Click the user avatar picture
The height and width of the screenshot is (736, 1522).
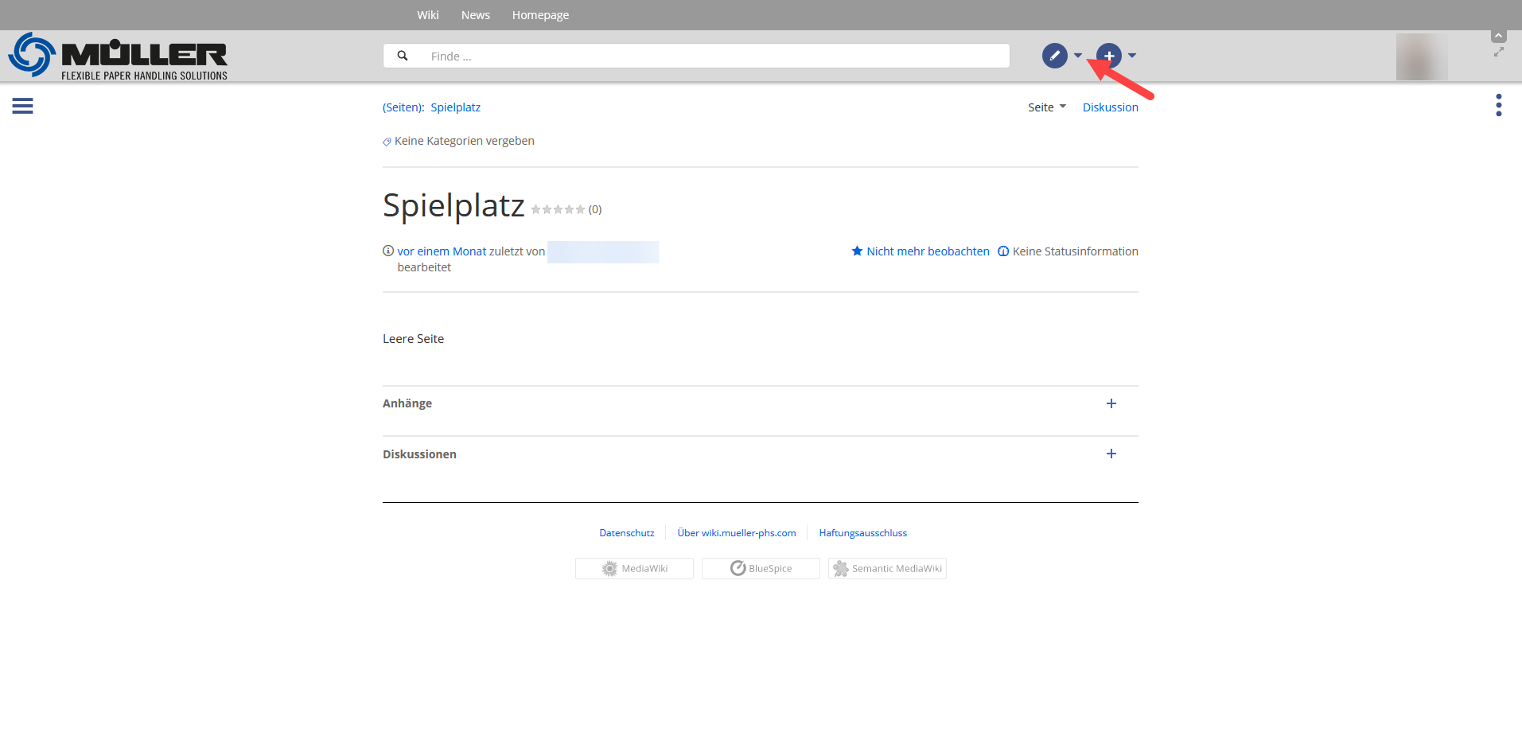1421,56
